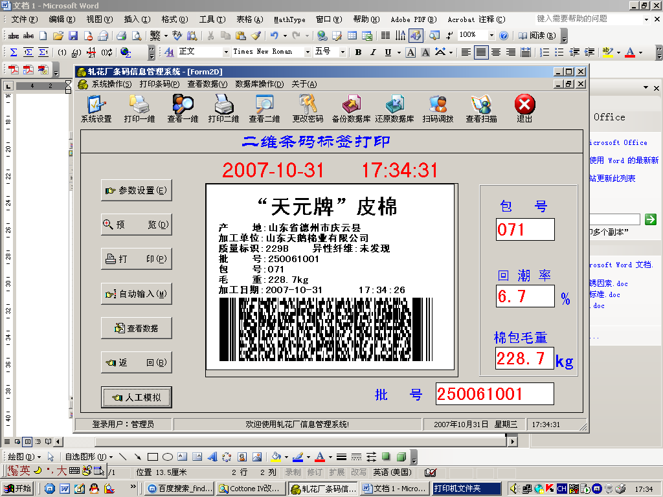Viewport: 663px width, 497px height.
Task: Click the 打印一维 toolbar icon
Action: click(x=140, y=109)
